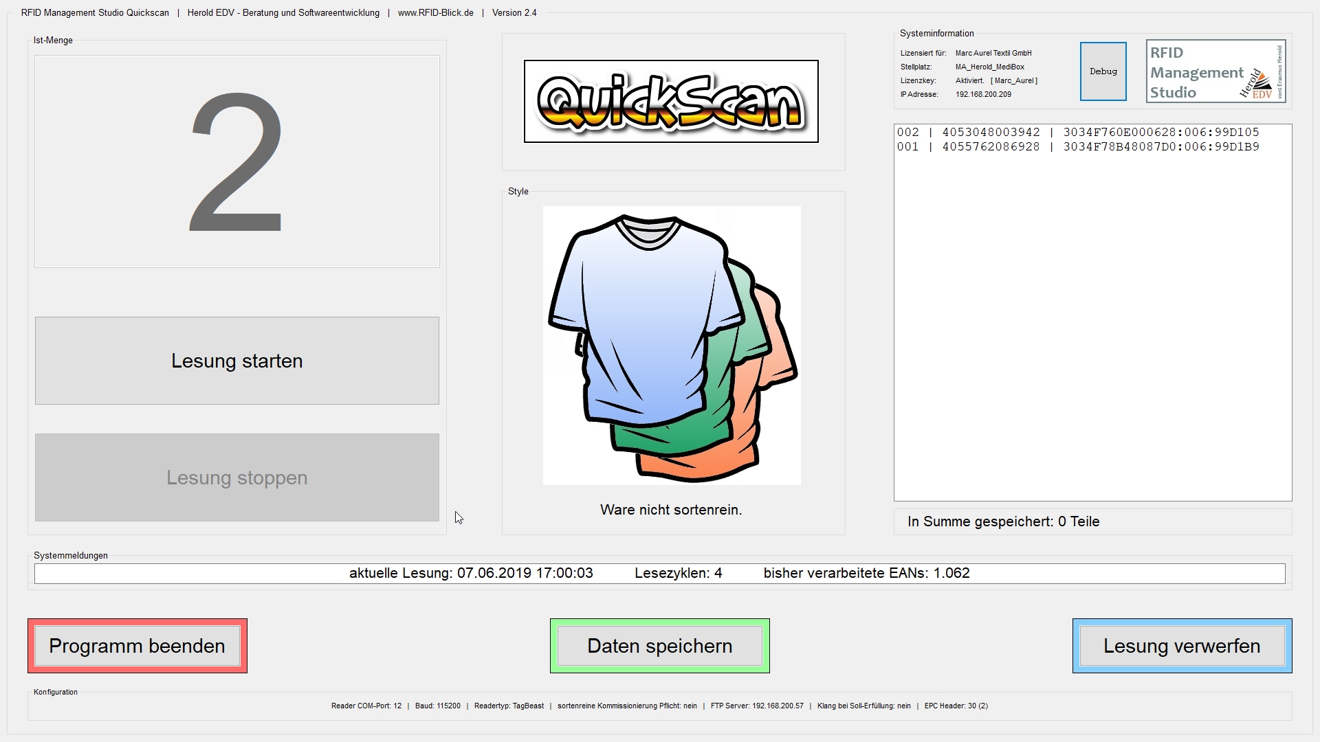Click the aktuelle Lesung status field

pyautogui.click(x=660, y=573)
